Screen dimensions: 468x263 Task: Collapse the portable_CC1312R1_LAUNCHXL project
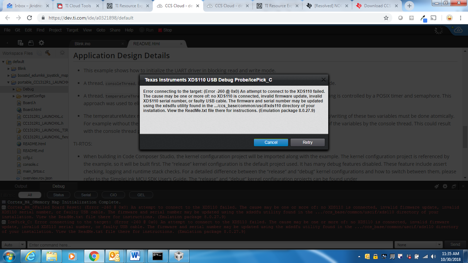click(9, 82)
